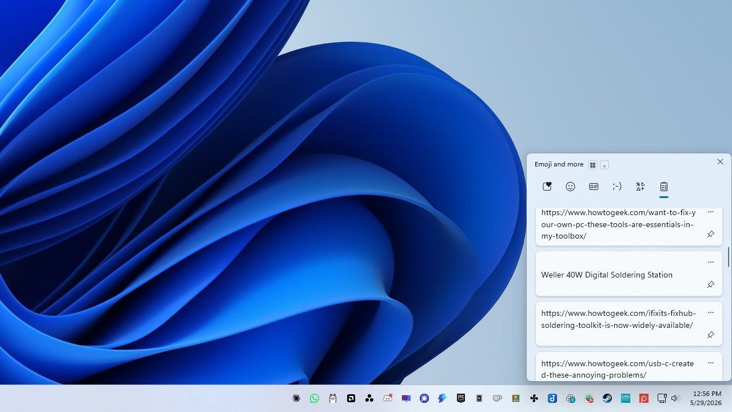Open the AMD Software taskbar icon
The height and width of the screenshot is (412, 732).
pos(351,398)
